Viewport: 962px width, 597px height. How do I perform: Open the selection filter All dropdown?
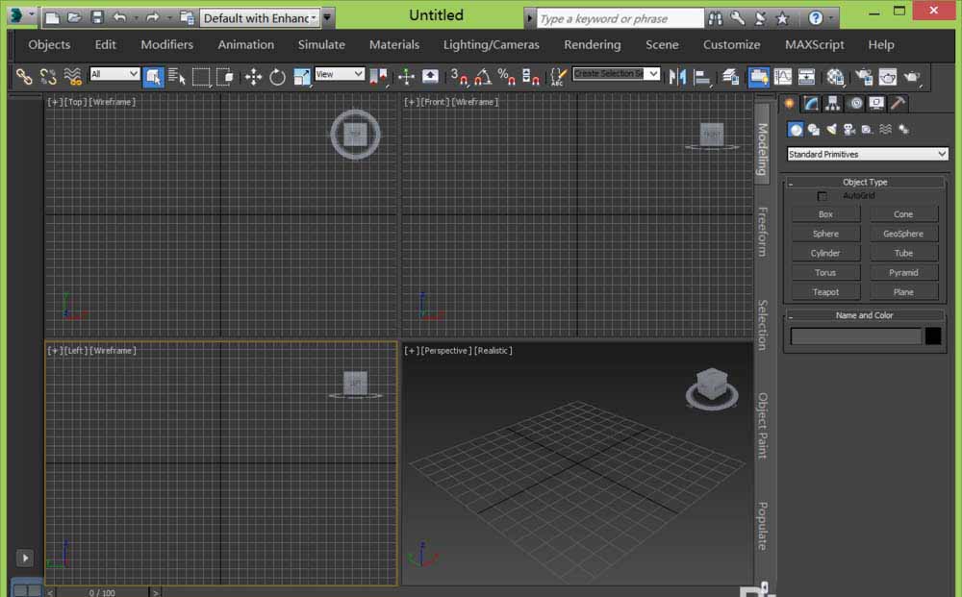point(114,74)
